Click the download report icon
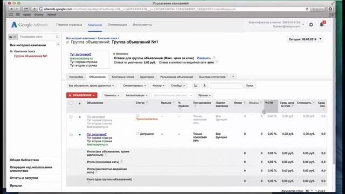345x194 pixels. pyautogui.click(x=205, y=86)
